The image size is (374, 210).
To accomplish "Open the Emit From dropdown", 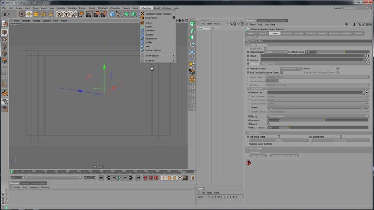I will click(315, 64).
